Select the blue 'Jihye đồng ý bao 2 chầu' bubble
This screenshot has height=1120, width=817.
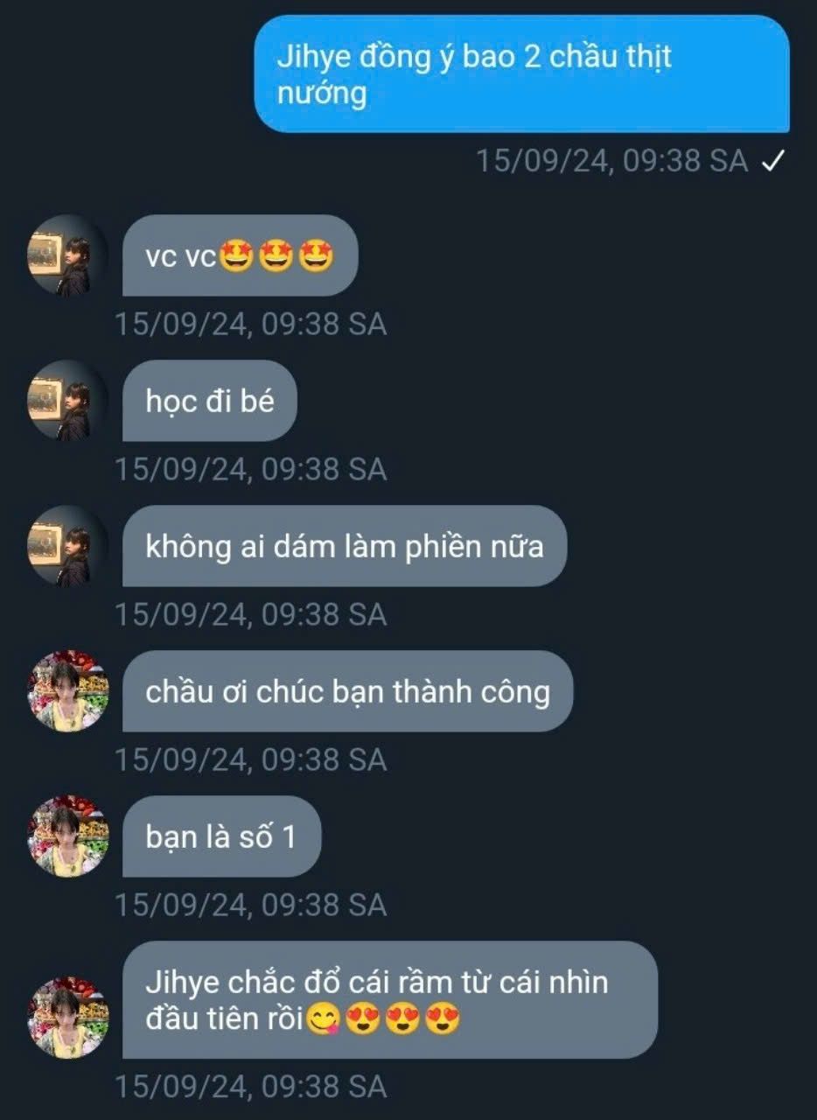click(522, 73)
